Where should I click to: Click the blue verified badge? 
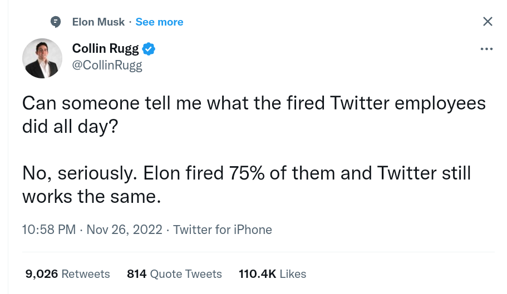[x=149, y=49]
